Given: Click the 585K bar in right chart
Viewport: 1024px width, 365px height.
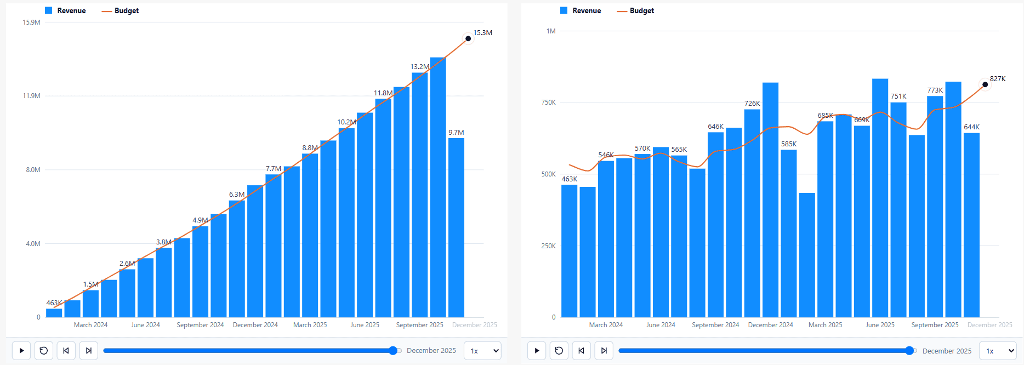Looking at the screenshot, I should pyautogui.click(x=789, y=233).
